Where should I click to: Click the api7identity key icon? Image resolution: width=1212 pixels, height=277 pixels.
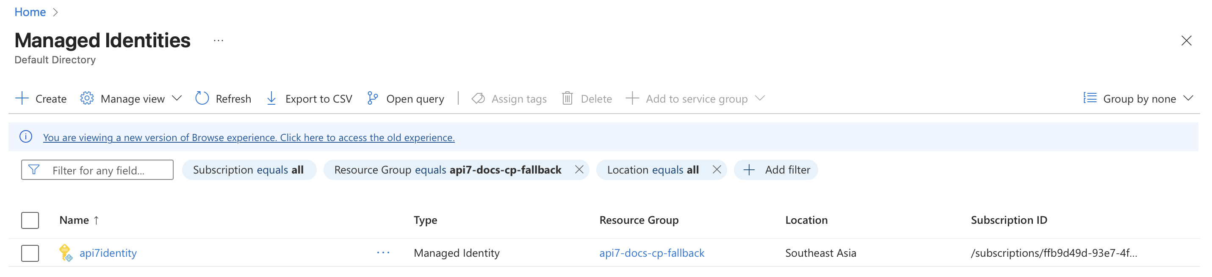click(65, 253)
